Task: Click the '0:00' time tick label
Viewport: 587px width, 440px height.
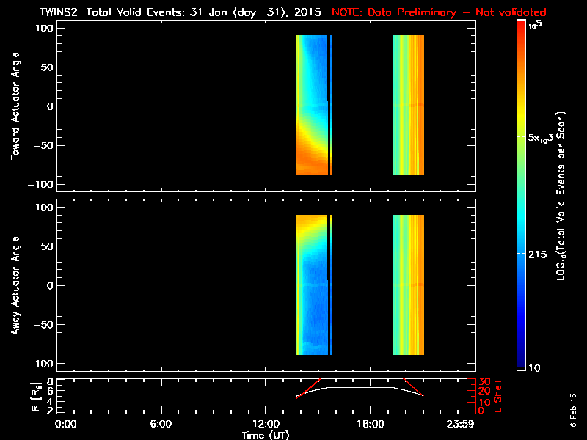Action: point(65,424)
